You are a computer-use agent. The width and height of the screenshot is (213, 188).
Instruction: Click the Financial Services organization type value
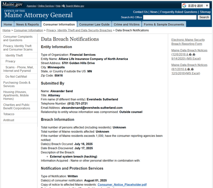pyautogui.click(x=83, y=55)
